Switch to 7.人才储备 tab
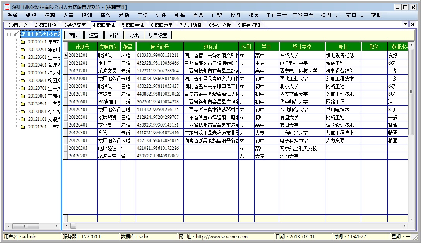The width and height of the screenshot is (421, 243). tap(191, 25)
